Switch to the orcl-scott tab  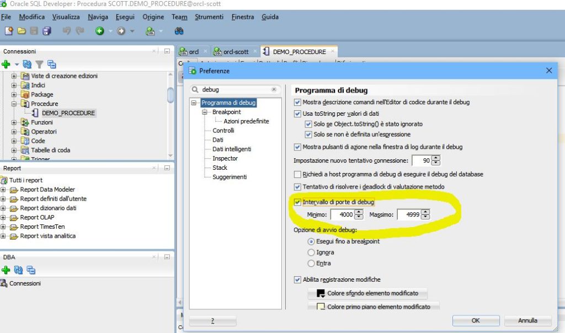click(x=235, y=51)
